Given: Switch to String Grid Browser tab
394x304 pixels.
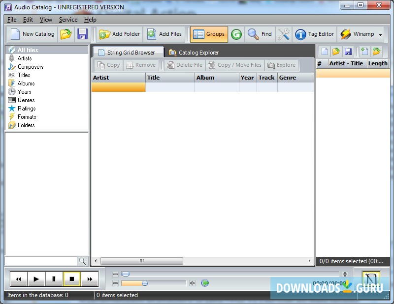Looking at the screenshot, I should tap(128, 53).
